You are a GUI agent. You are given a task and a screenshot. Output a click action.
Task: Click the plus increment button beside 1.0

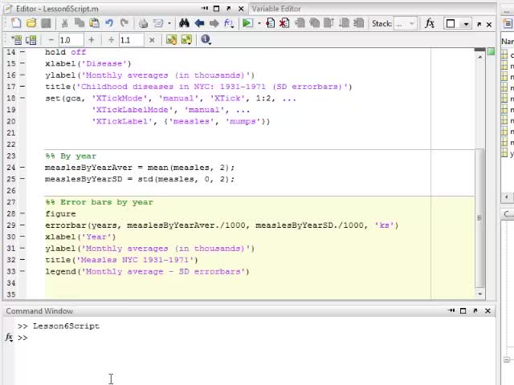click(x=91, y=39)
